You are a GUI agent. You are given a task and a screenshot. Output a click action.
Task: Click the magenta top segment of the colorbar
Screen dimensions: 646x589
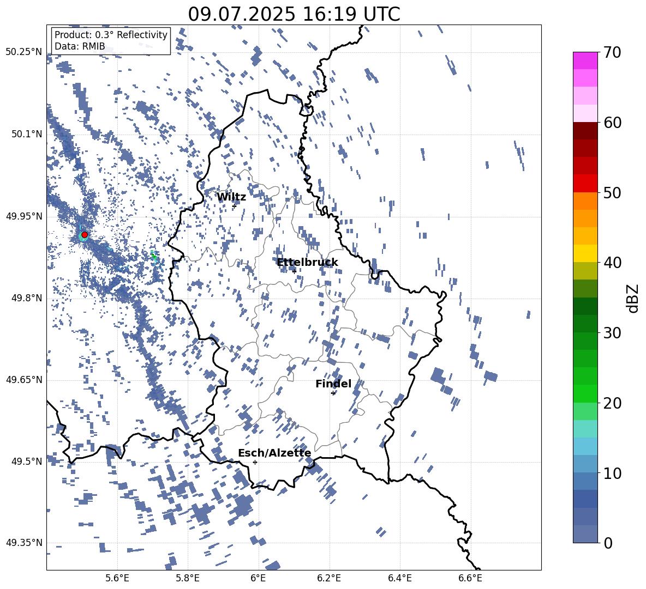pyautogui.click(x=585, y=60)
